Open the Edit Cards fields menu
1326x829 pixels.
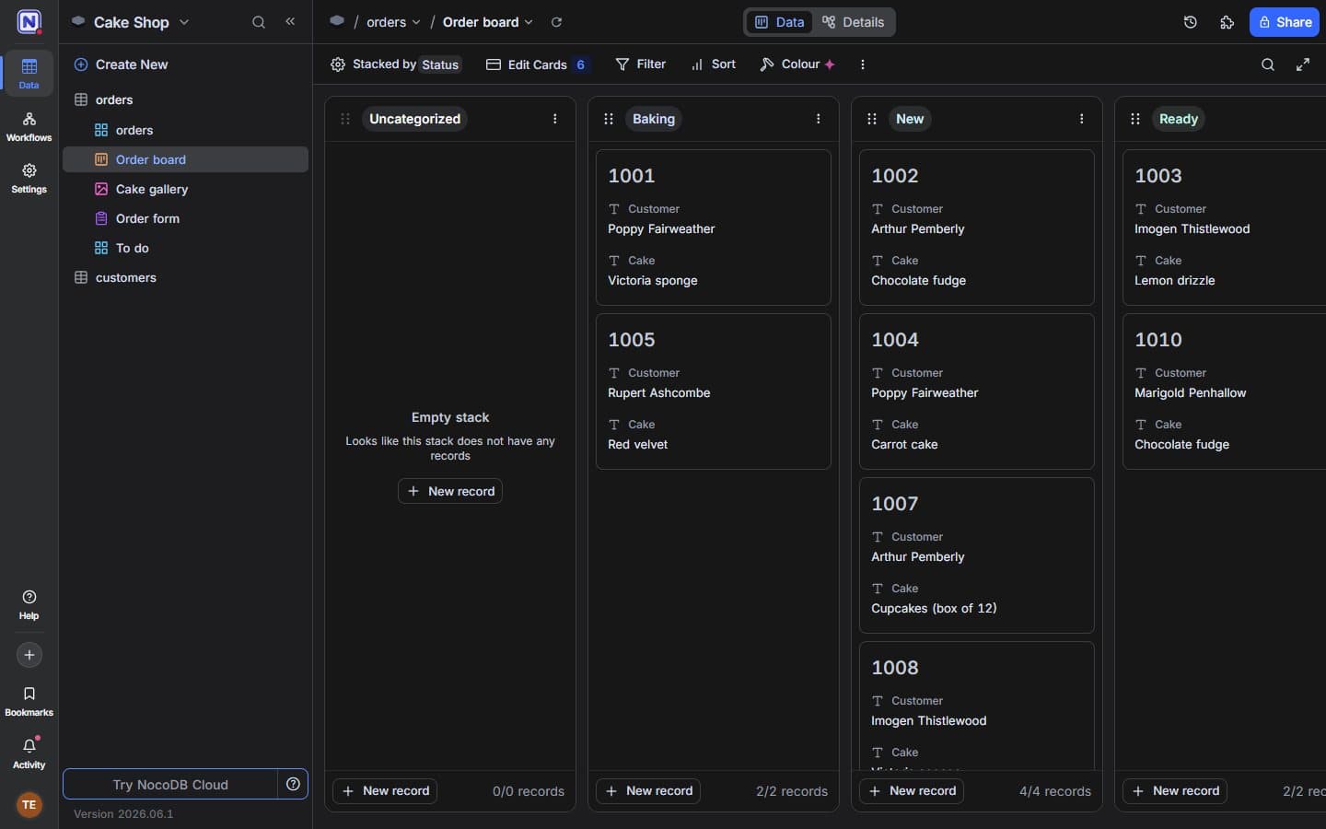tap(537, 64)
